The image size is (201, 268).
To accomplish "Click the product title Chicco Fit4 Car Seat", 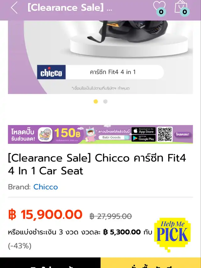I will coord(97,164).
